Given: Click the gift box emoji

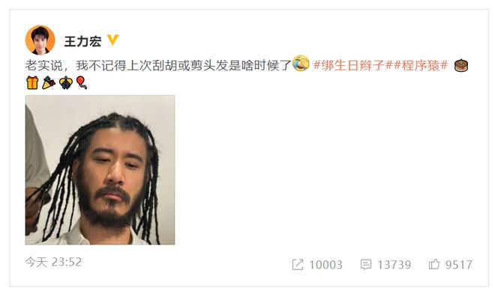Looking at the screenshot, I should [32, 83].
